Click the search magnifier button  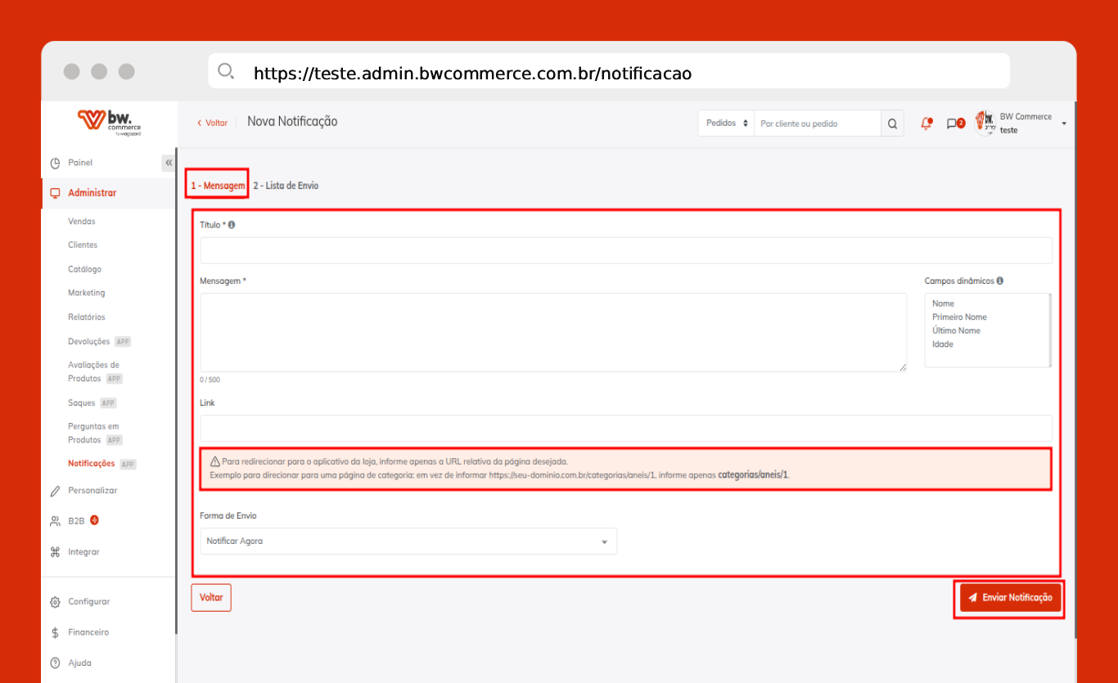tap(892, 124)
